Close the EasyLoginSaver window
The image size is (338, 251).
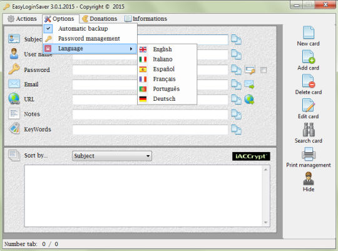pyautogui.click(x=325, y=5)
